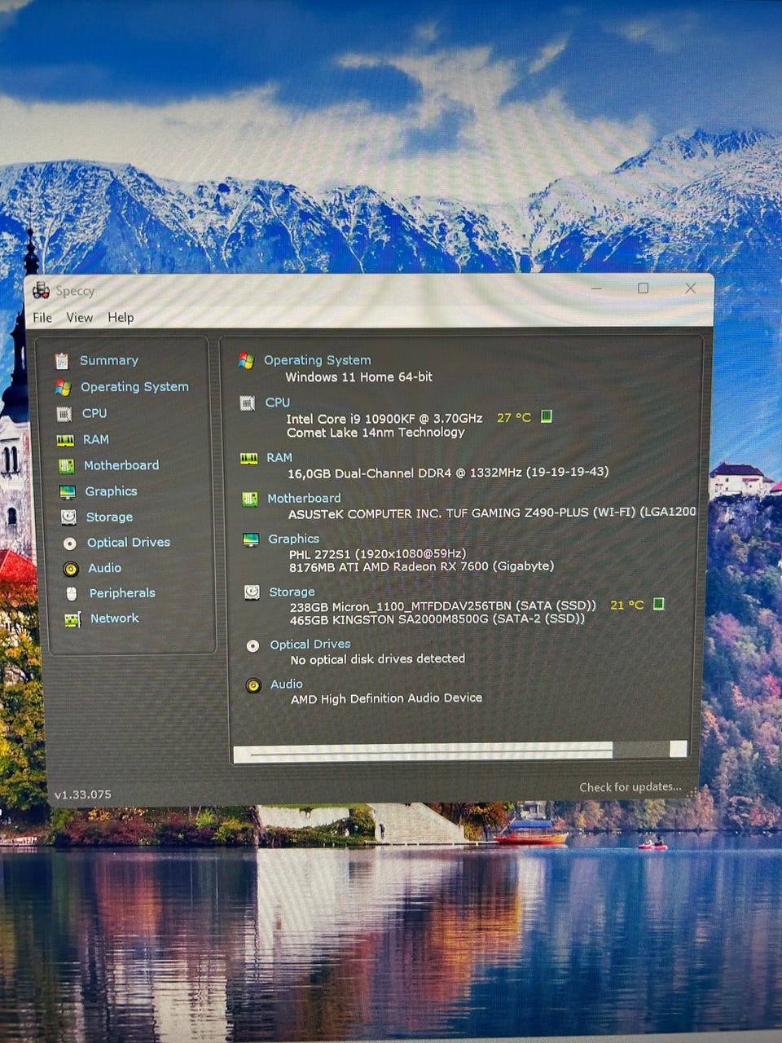Click the CPU chip icon in sidebar
This screenshot has width=782, height=1043.
point(64,414)
